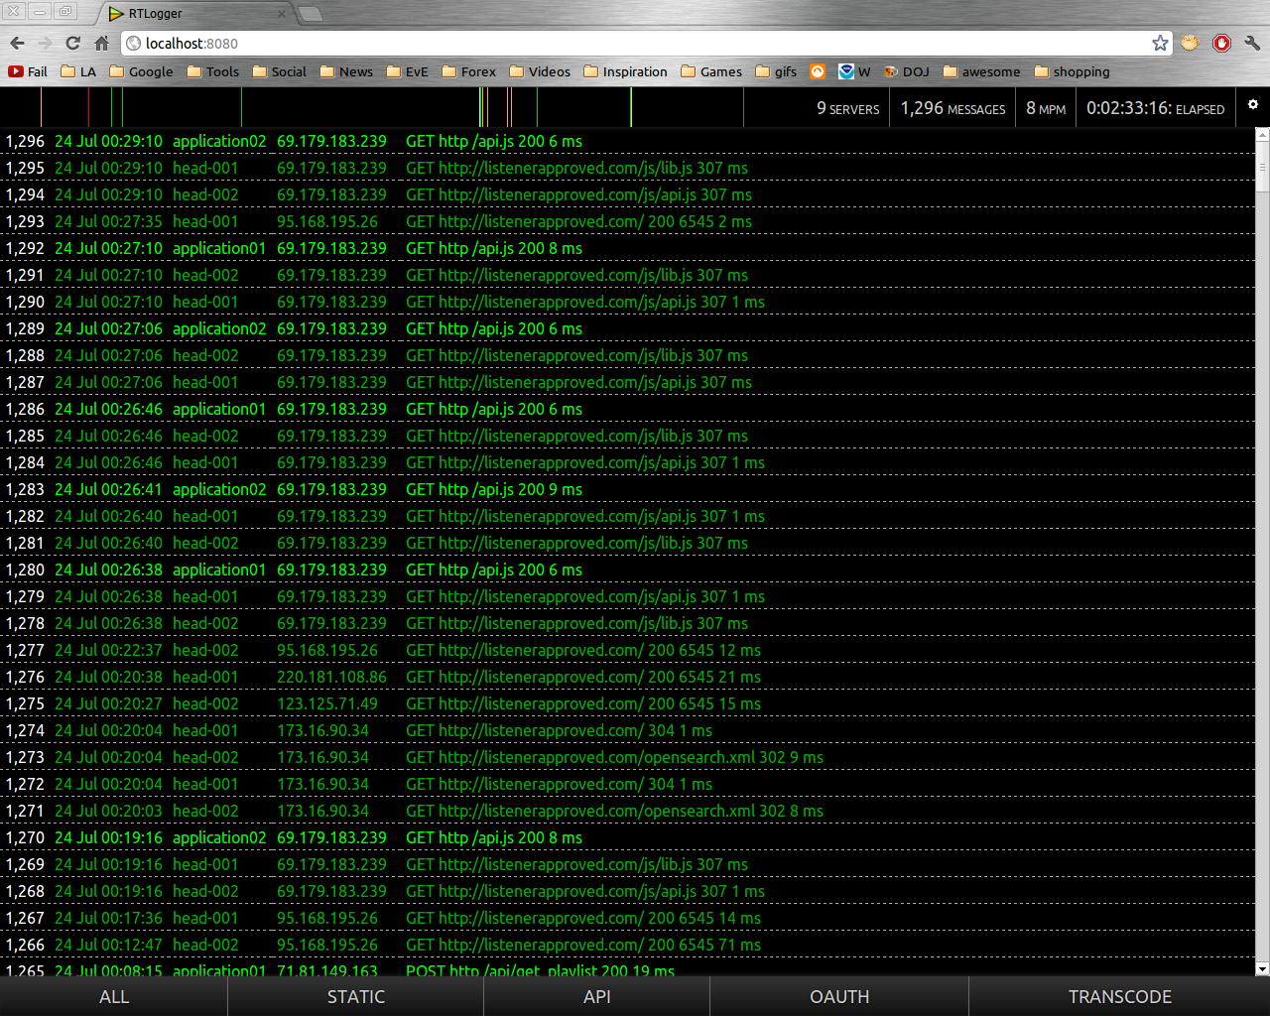Open the News bookmarks folder
This screenshot has width=1270, height=1016.
click(x=346, y=71)
